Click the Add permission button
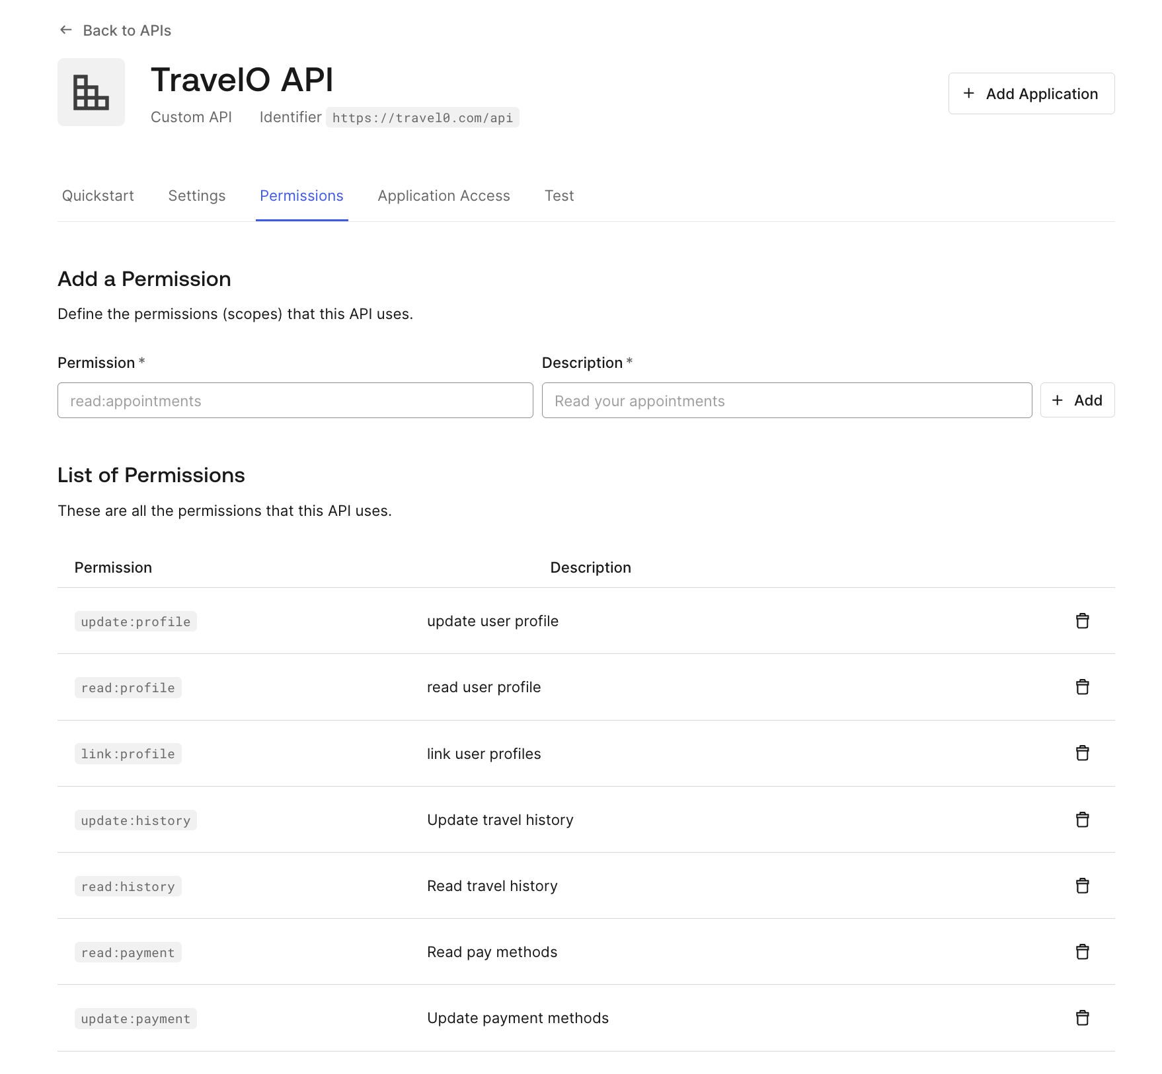Viewport: 1162px width, 1074px height. click(1077, 400)
